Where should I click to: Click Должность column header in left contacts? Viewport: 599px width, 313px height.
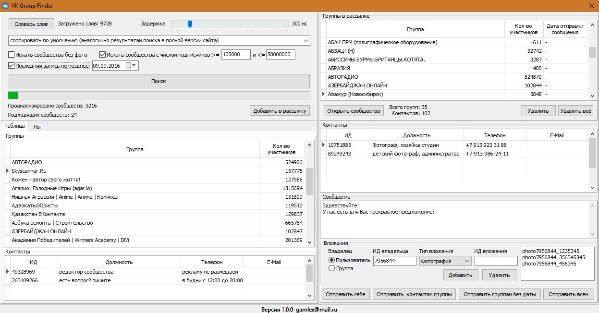[x=119, y=262]
